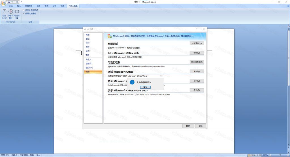Image resolution: width=290 pixels, height=157 pixels.
Task: Click the zoom slider thumb
Action: (280, 155)
